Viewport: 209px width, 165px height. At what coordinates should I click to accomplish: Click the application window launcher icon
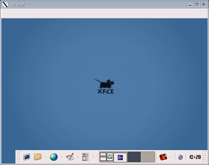(x=86, y=157)
